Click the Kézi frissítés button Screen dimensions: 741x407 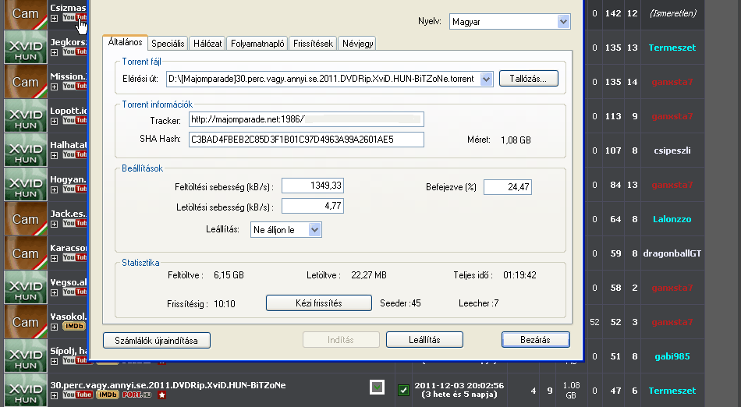pos(319,303)
